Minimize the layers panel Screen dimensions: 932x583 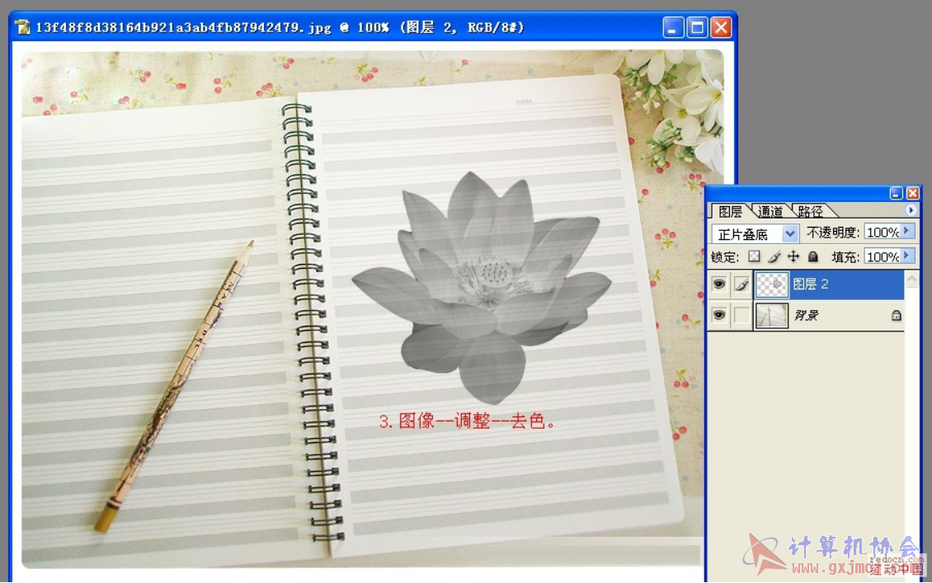pos(897,193)
